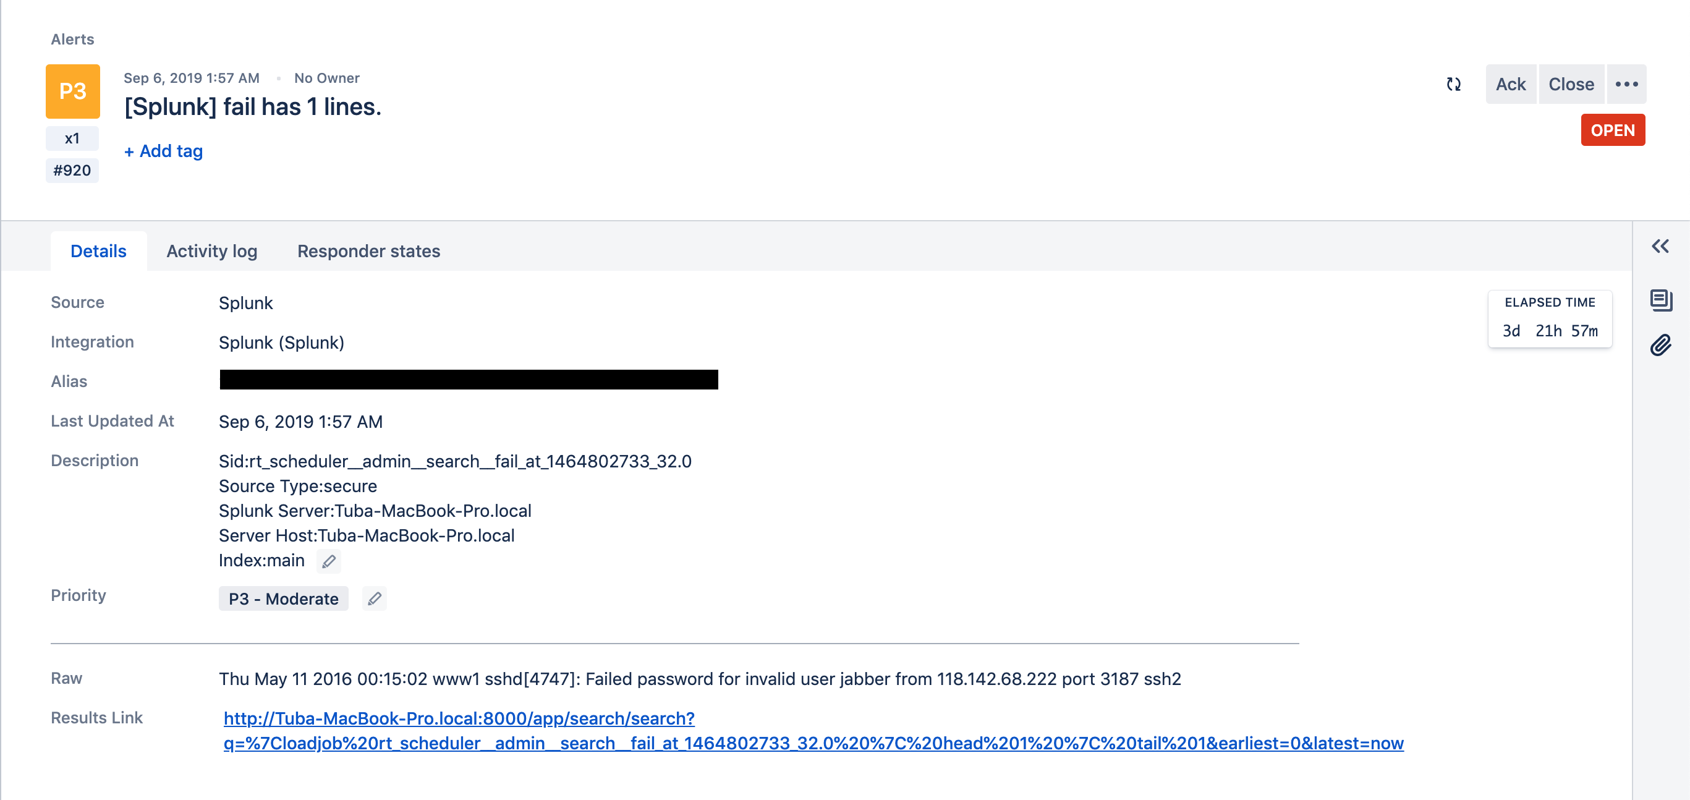Collapse the right sidebar panel

point(1660,246)
